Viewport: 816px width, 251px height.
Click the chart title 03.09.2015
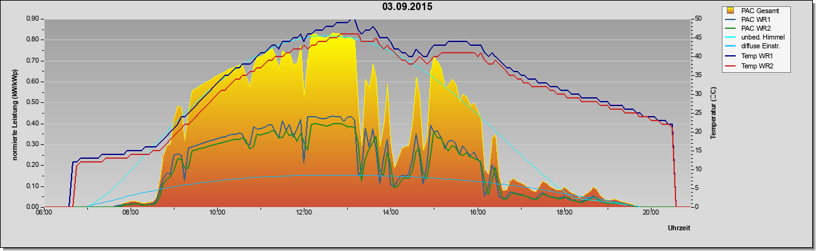(x=407, y=7)
